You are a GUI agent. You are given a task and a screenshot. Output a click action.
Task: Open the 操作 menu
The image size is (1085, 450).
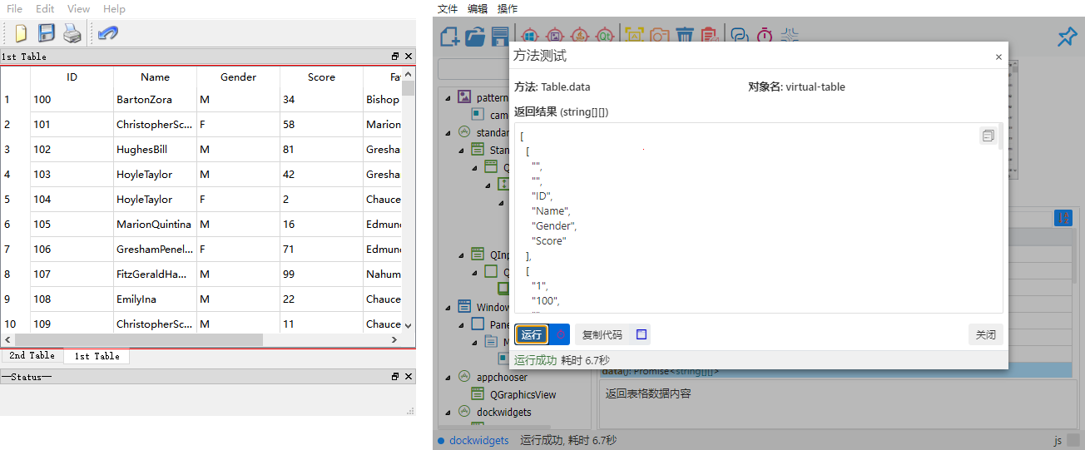(x=507, y=9)
